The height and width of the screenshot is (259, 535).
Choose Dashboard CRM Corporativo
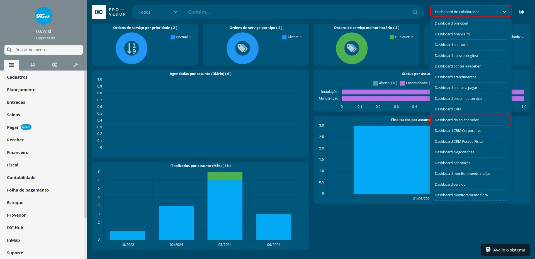(471, 131)
